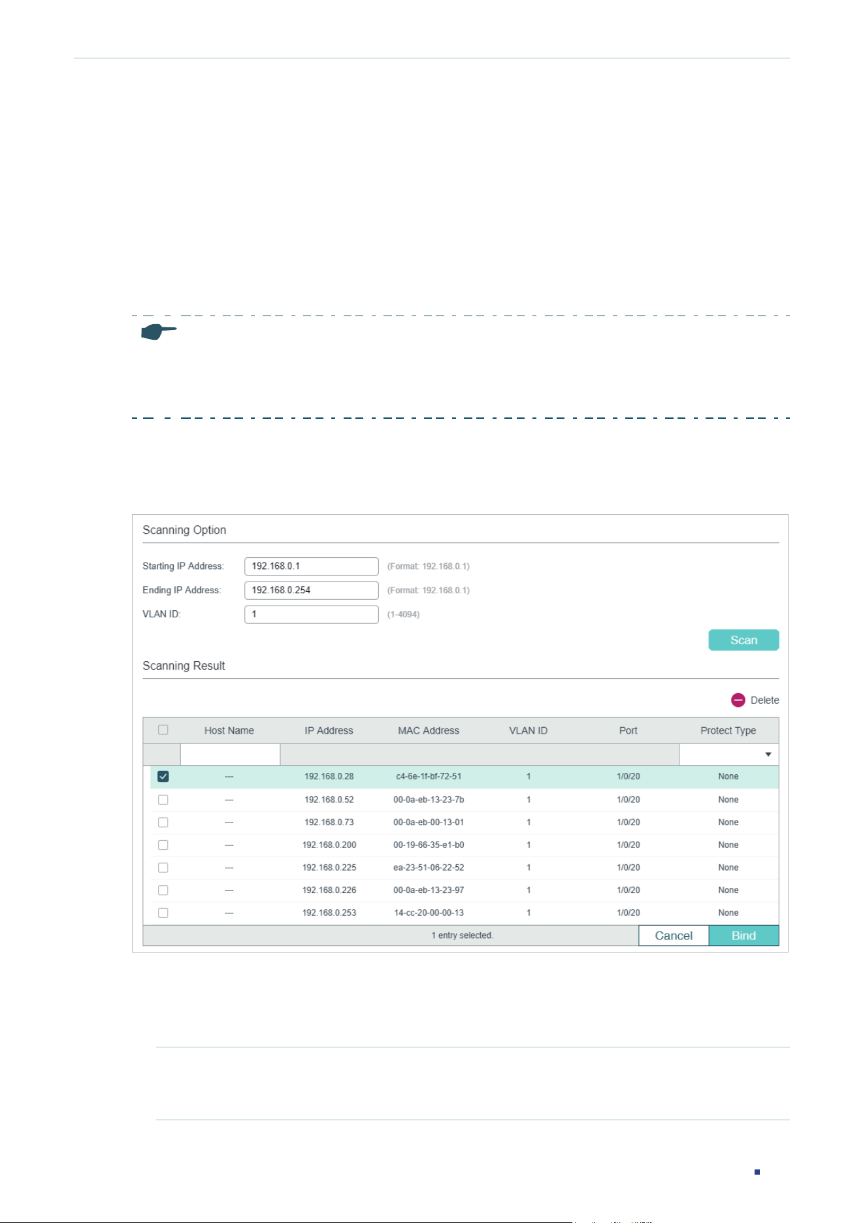Click the MAC Address column header

click(x=429, y=730)
